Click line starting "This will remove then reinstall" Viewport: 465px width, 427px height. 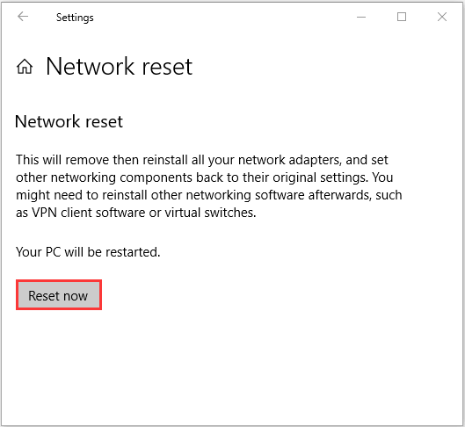click(202, 160)
